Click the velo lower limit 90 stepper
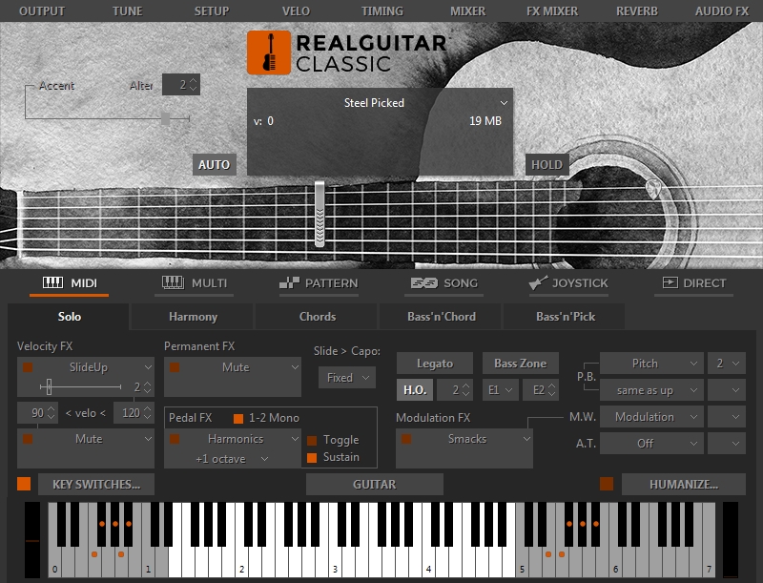This screenshot has height=583, width=763. (52, 412)
